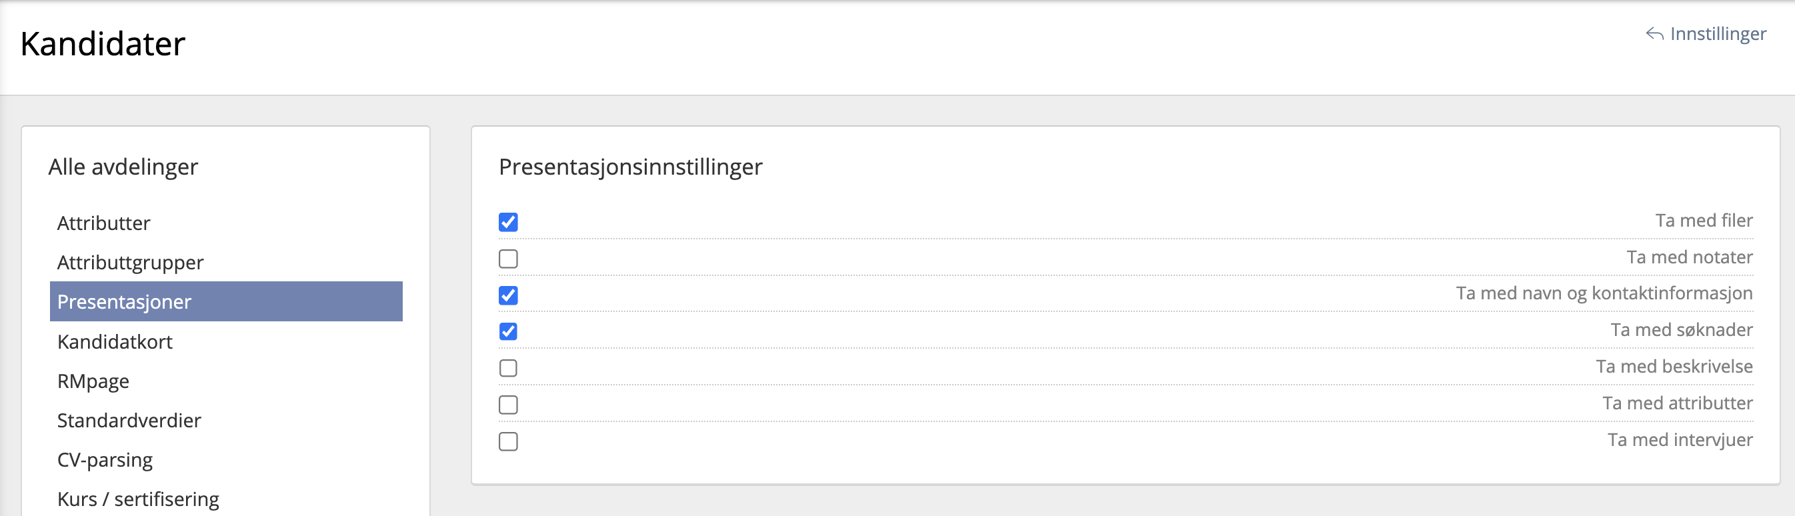Enable the Ta med attributter checkbox
This screenshot has width=1795, height=516.
[508, 405]
